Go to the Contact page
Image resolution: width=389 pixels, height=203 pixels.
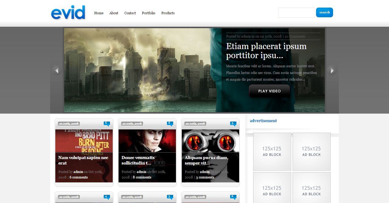[x=130, y=13]
